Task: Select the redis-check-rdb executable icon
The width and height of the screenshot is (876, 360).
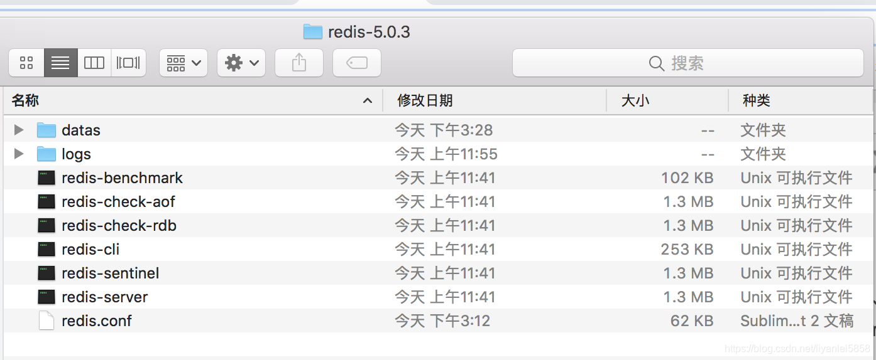Action: point(47,225)
